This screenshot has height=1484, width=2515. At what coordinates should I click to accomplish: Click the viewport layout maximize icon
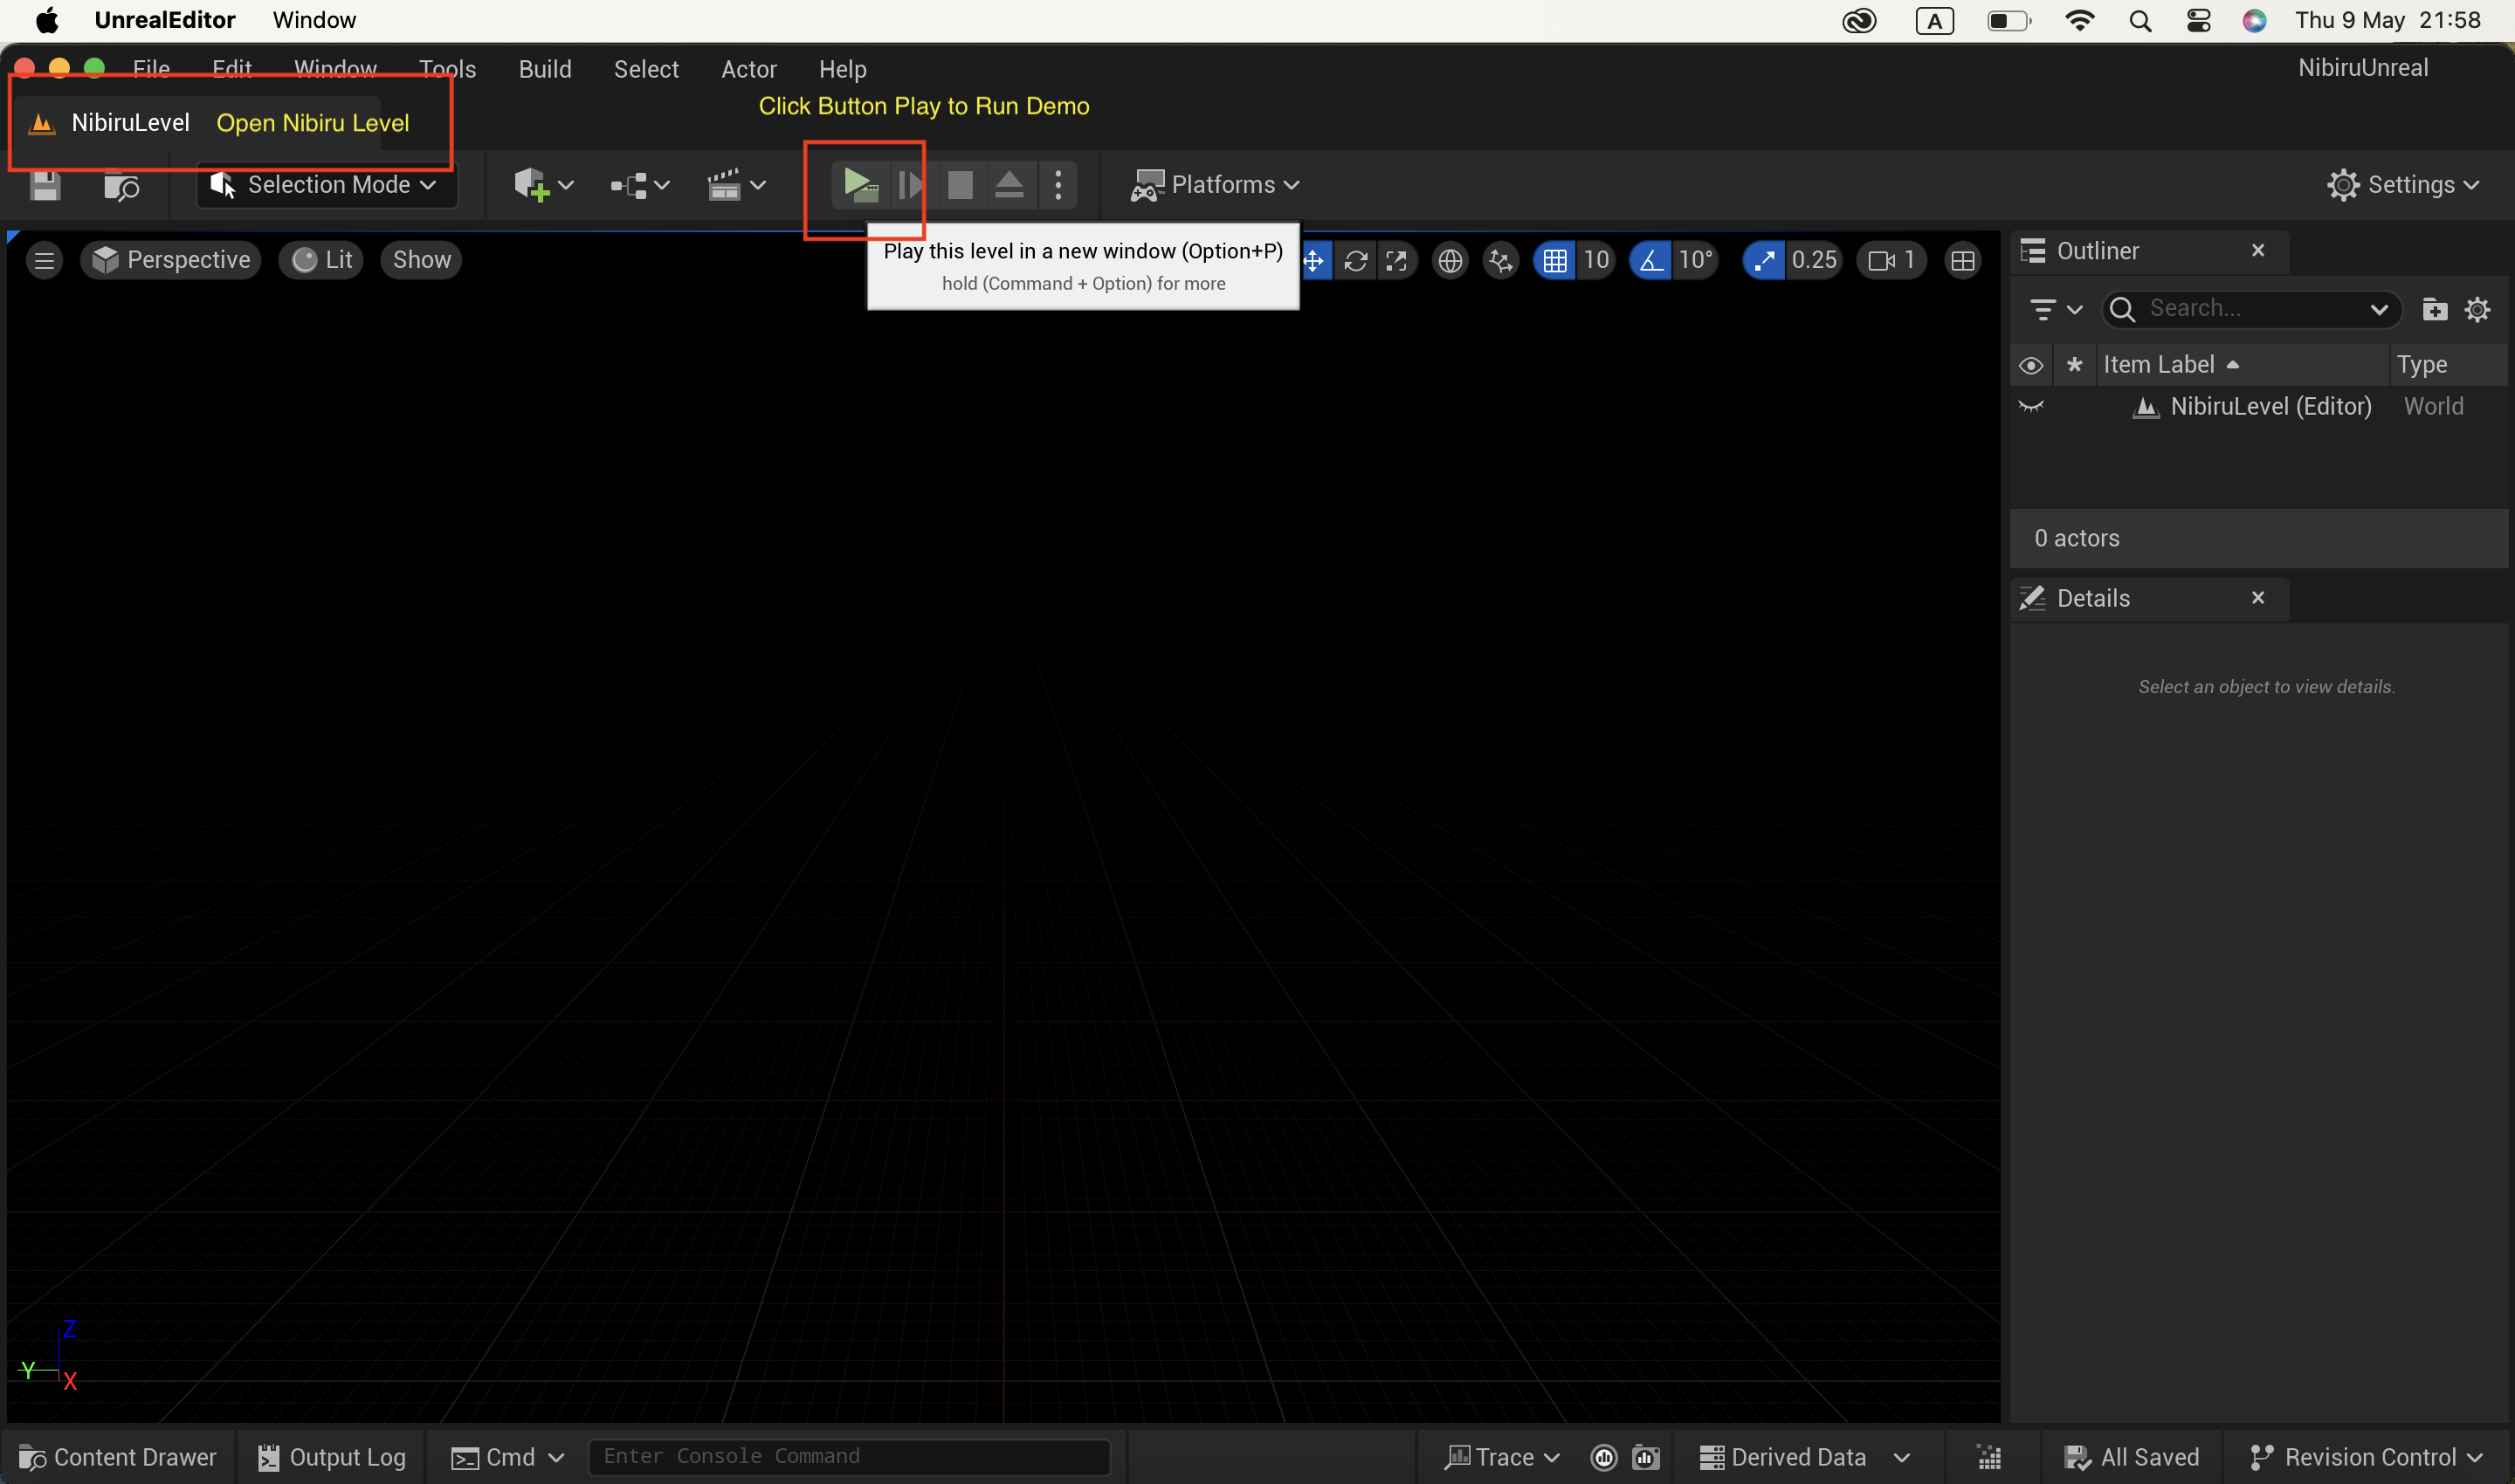[1961, 261]
